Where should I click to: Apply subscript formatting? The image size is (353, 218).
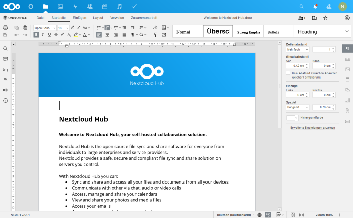pyautogui.click(x=69, y=35)
